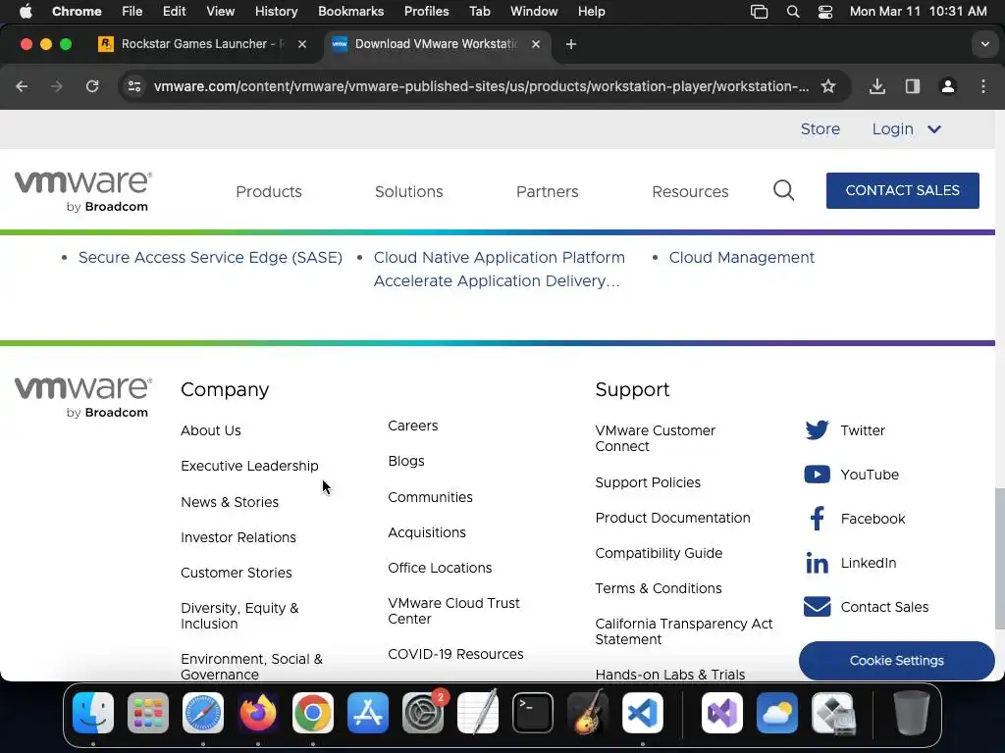Open Investor Relations link
This screenshot has width=1005, height=753.
click(238, 538)
